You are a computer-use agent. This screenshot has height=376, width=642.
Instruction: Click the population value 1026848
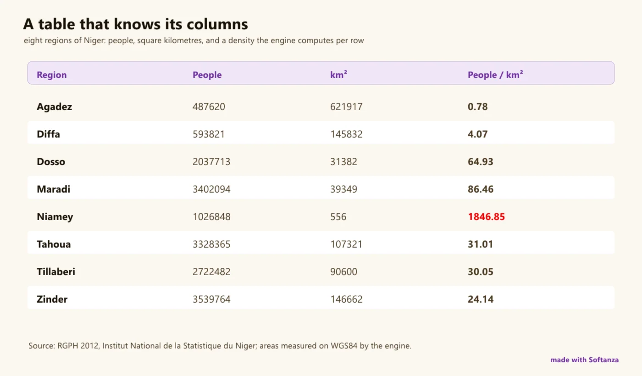(x=212, y=217)
